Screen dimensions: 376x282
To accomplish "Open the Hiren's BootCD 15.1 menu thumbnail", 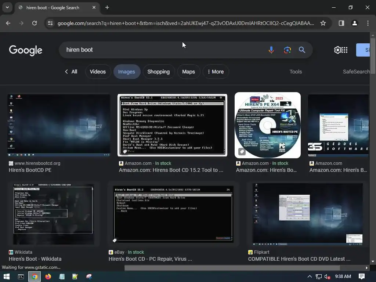I will [172, 125].
